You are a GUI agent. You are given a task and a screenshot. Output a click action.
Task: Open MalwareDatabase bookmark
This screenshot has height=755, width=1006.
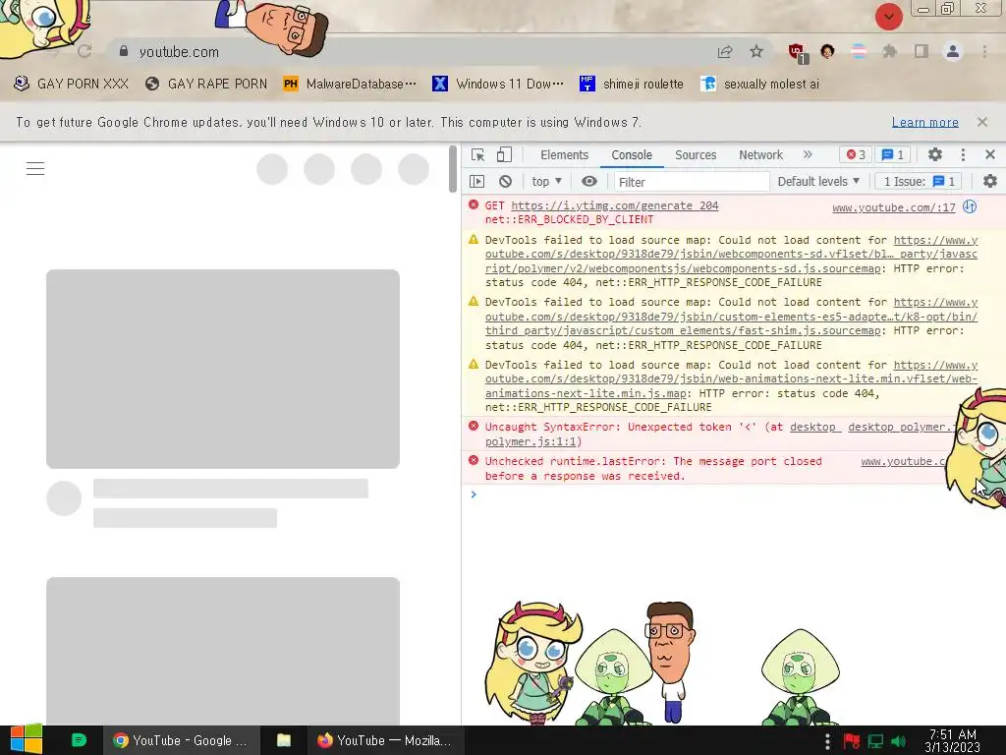coord(350,84)
